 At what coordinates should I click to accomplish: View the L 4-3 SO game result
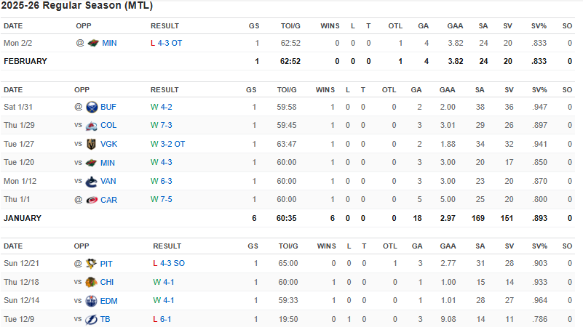(169, 264)
